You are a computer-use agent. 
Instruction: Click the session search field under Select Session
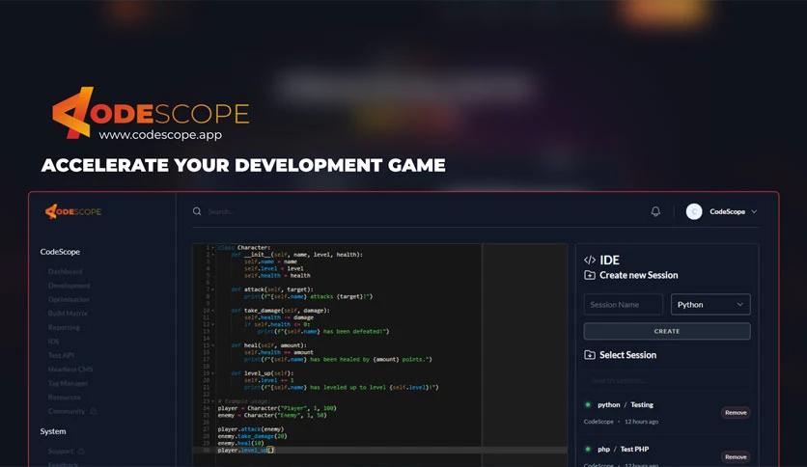pos(667,380)
